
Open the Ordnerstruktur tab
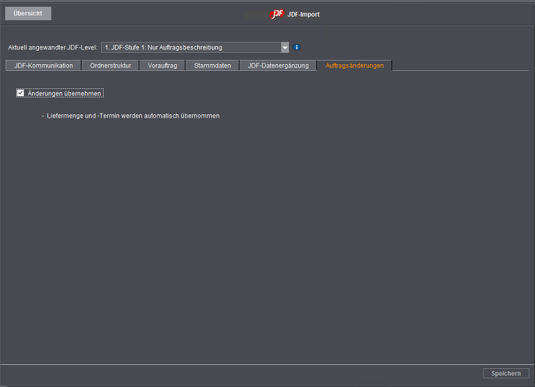pyautogui.click(x=111, y=66)
